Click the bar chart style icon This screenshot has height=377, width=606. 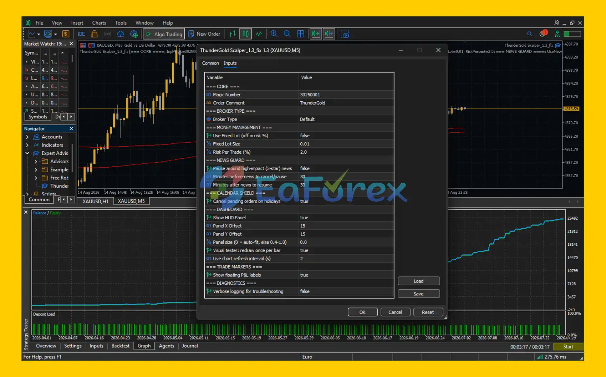coord(233,34)
